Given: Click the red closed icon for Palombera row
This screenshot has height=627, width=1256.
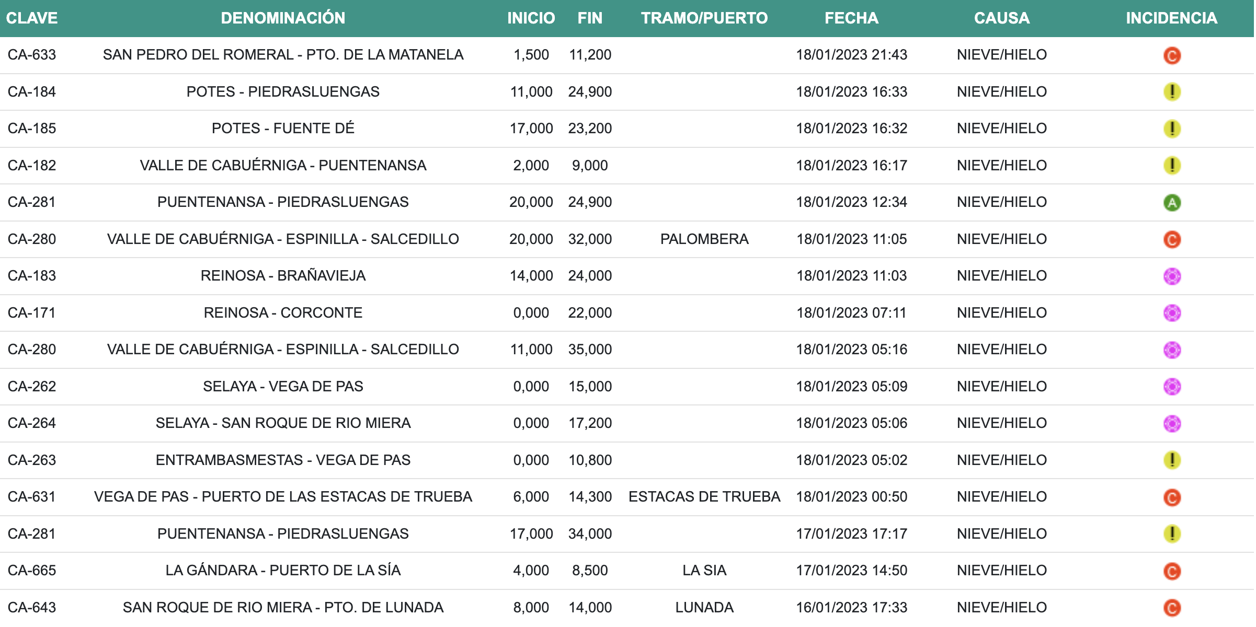Looking at the screenshot, I should tap(1171, 240).
